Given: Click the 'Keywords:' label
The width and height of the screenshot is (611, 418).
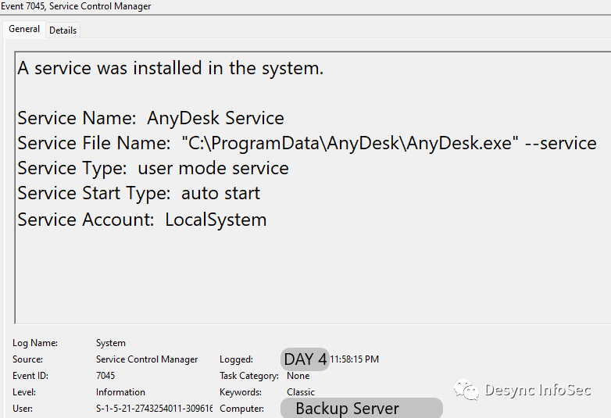Looking at the screenshot, I should [241, 392].
